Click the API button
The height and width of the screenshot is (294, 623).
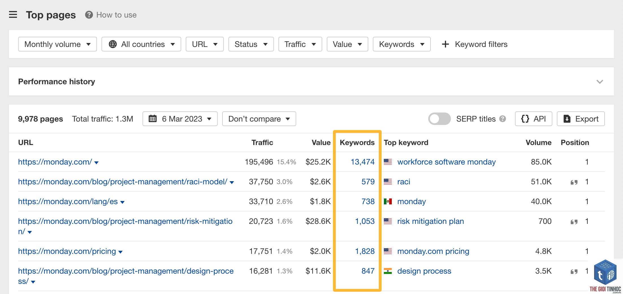pyautogui.click(x=534, y=119)
